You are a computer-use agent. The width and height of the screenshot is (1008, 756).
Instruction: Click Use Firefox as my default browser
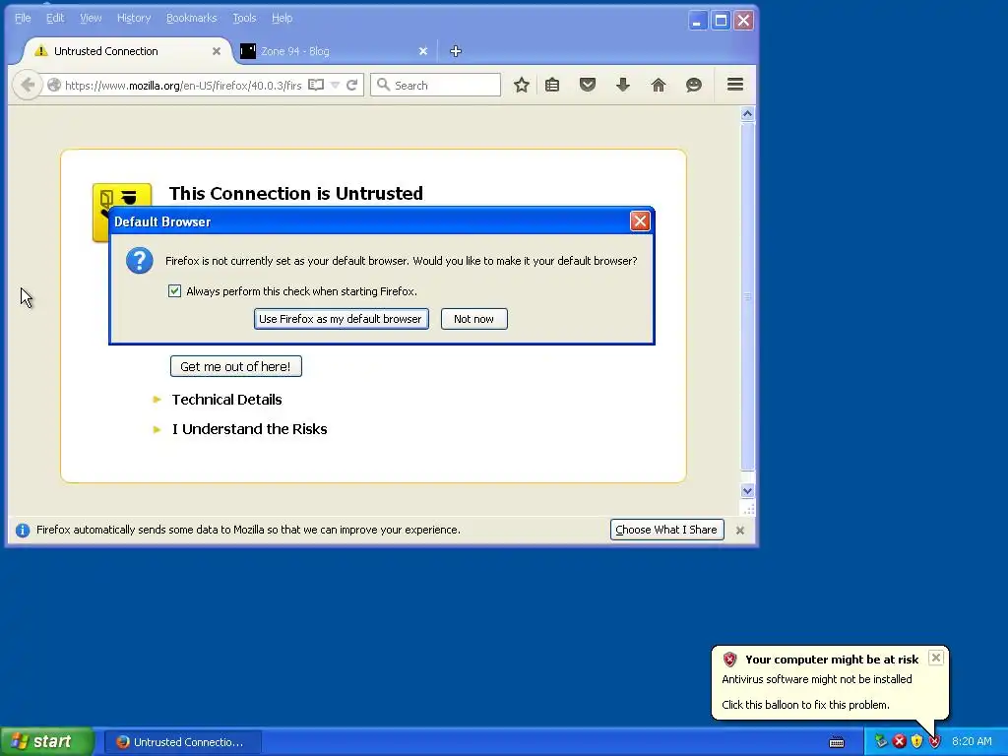pos(341,319)
